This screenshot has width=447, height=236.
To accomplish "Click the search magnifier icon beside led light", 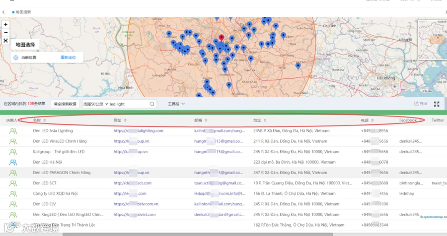I will 152,104.
